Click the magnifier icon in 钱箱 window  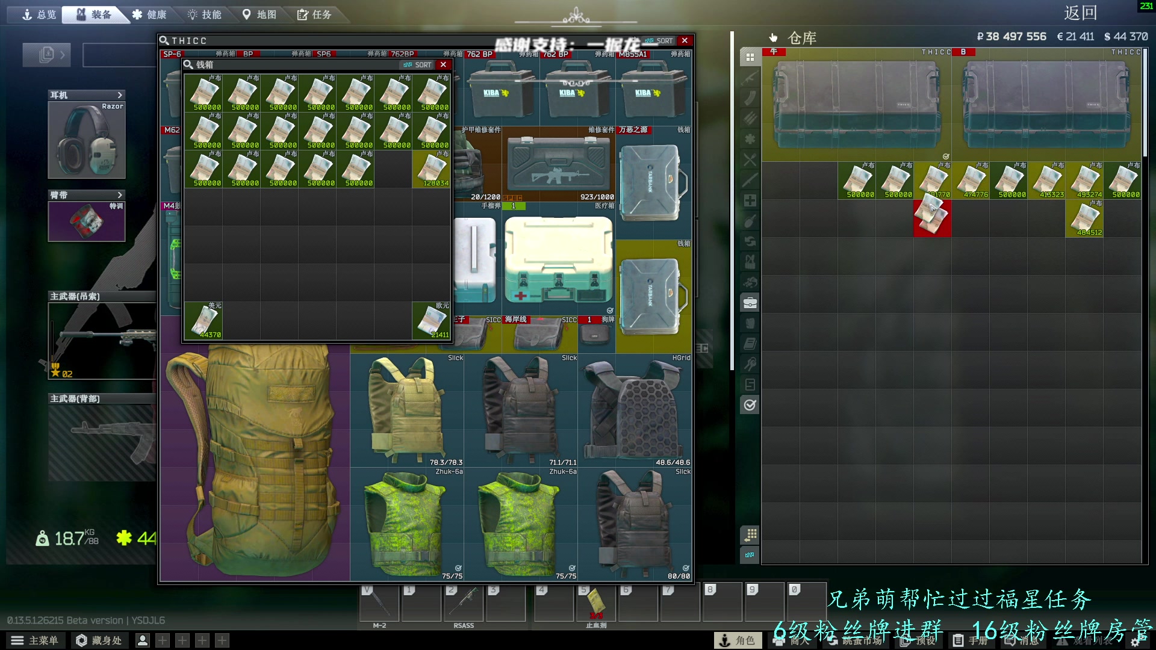tap(188, 64)
